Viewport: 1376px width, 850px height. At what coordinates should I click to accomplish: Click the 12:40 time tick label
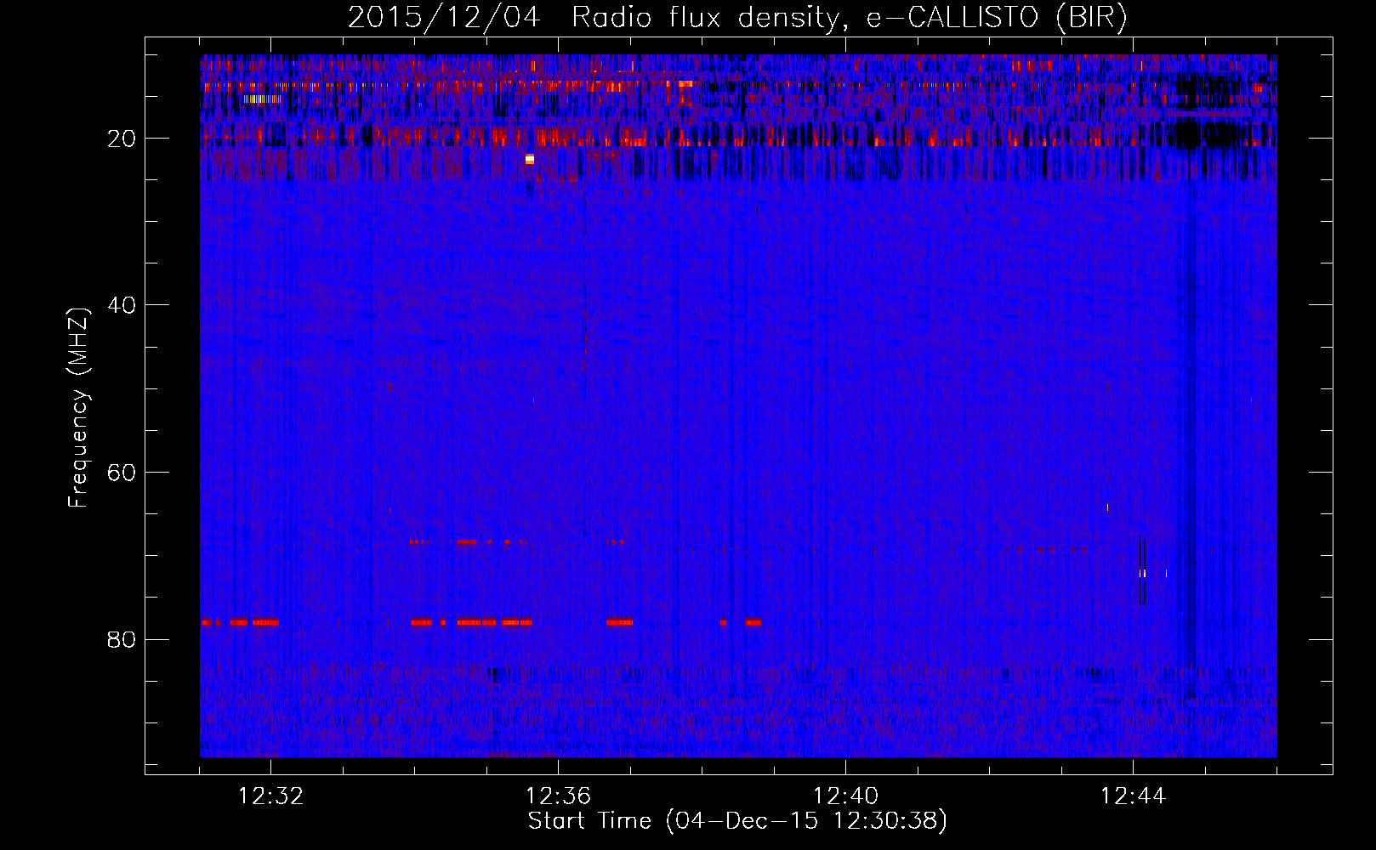[845, 796]
